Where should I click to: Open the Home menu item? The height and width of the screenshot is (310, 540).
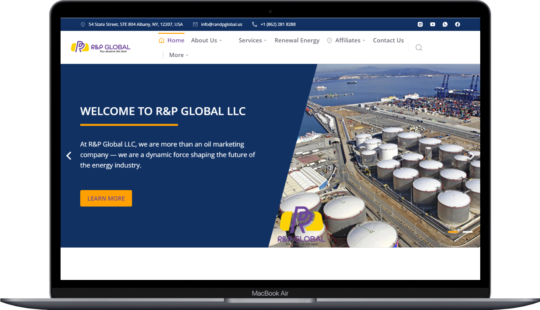[176, 40]
